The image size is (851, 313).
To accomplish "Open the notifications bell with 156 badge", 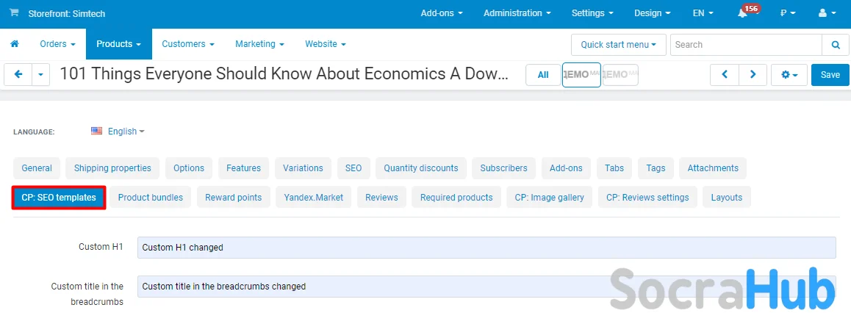I will pyautogui.click(x=744, y=13).
